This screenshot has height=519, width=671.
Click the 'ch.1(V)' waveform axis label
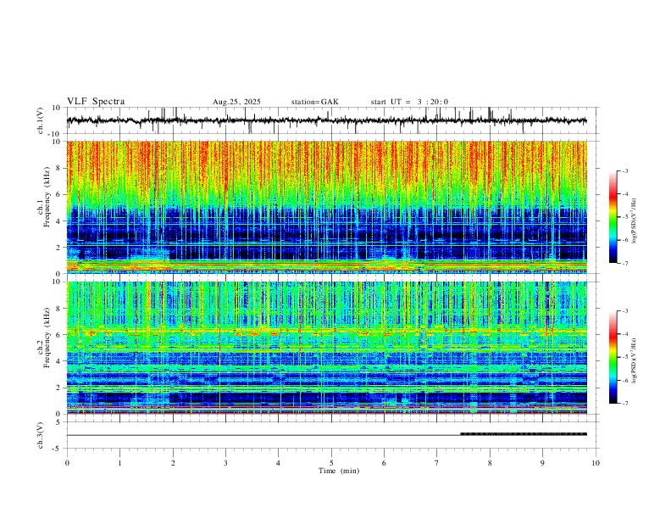[x=41, y=120]
